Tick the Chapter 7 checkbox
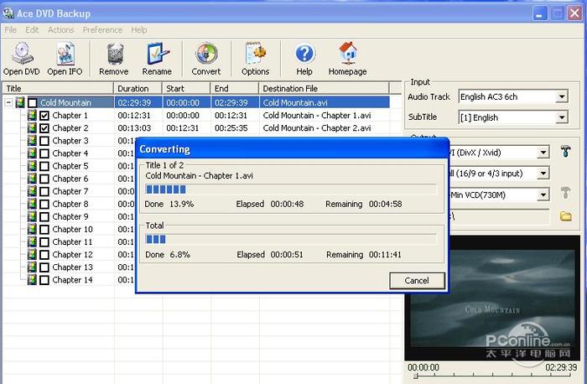 (x=44, y=192)
